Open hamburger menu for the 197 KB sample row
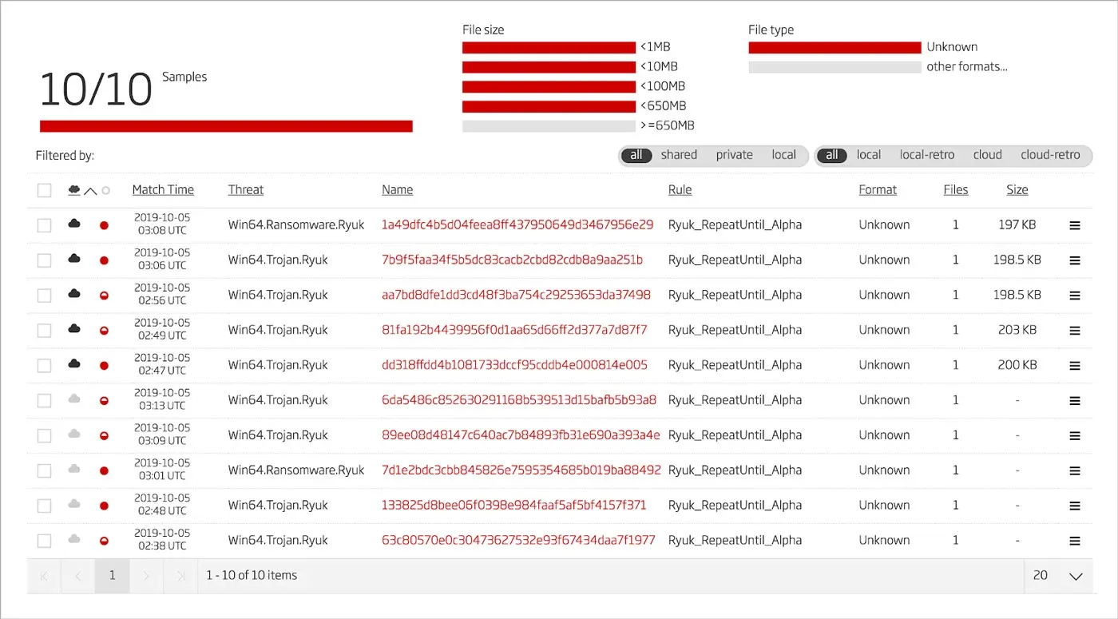This screenshot has width=1118, height=619. [1075, 225]
